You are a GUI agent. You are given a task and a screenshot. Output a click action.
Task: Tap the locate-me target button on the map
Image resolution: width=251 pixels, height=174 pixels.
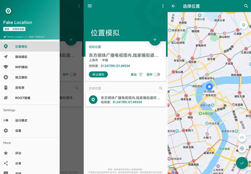coord(242,148)
